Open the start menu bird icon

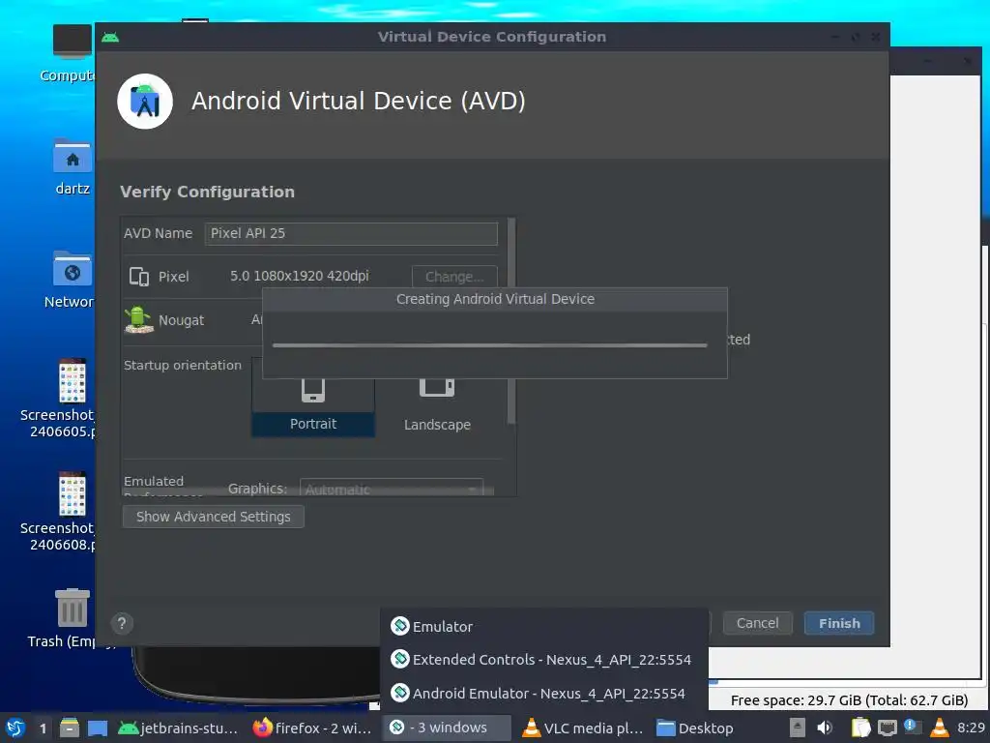[x=15, y=728]
